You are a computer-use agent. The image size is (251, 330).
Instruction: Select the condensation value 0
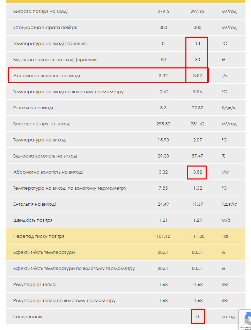point(198,317)
